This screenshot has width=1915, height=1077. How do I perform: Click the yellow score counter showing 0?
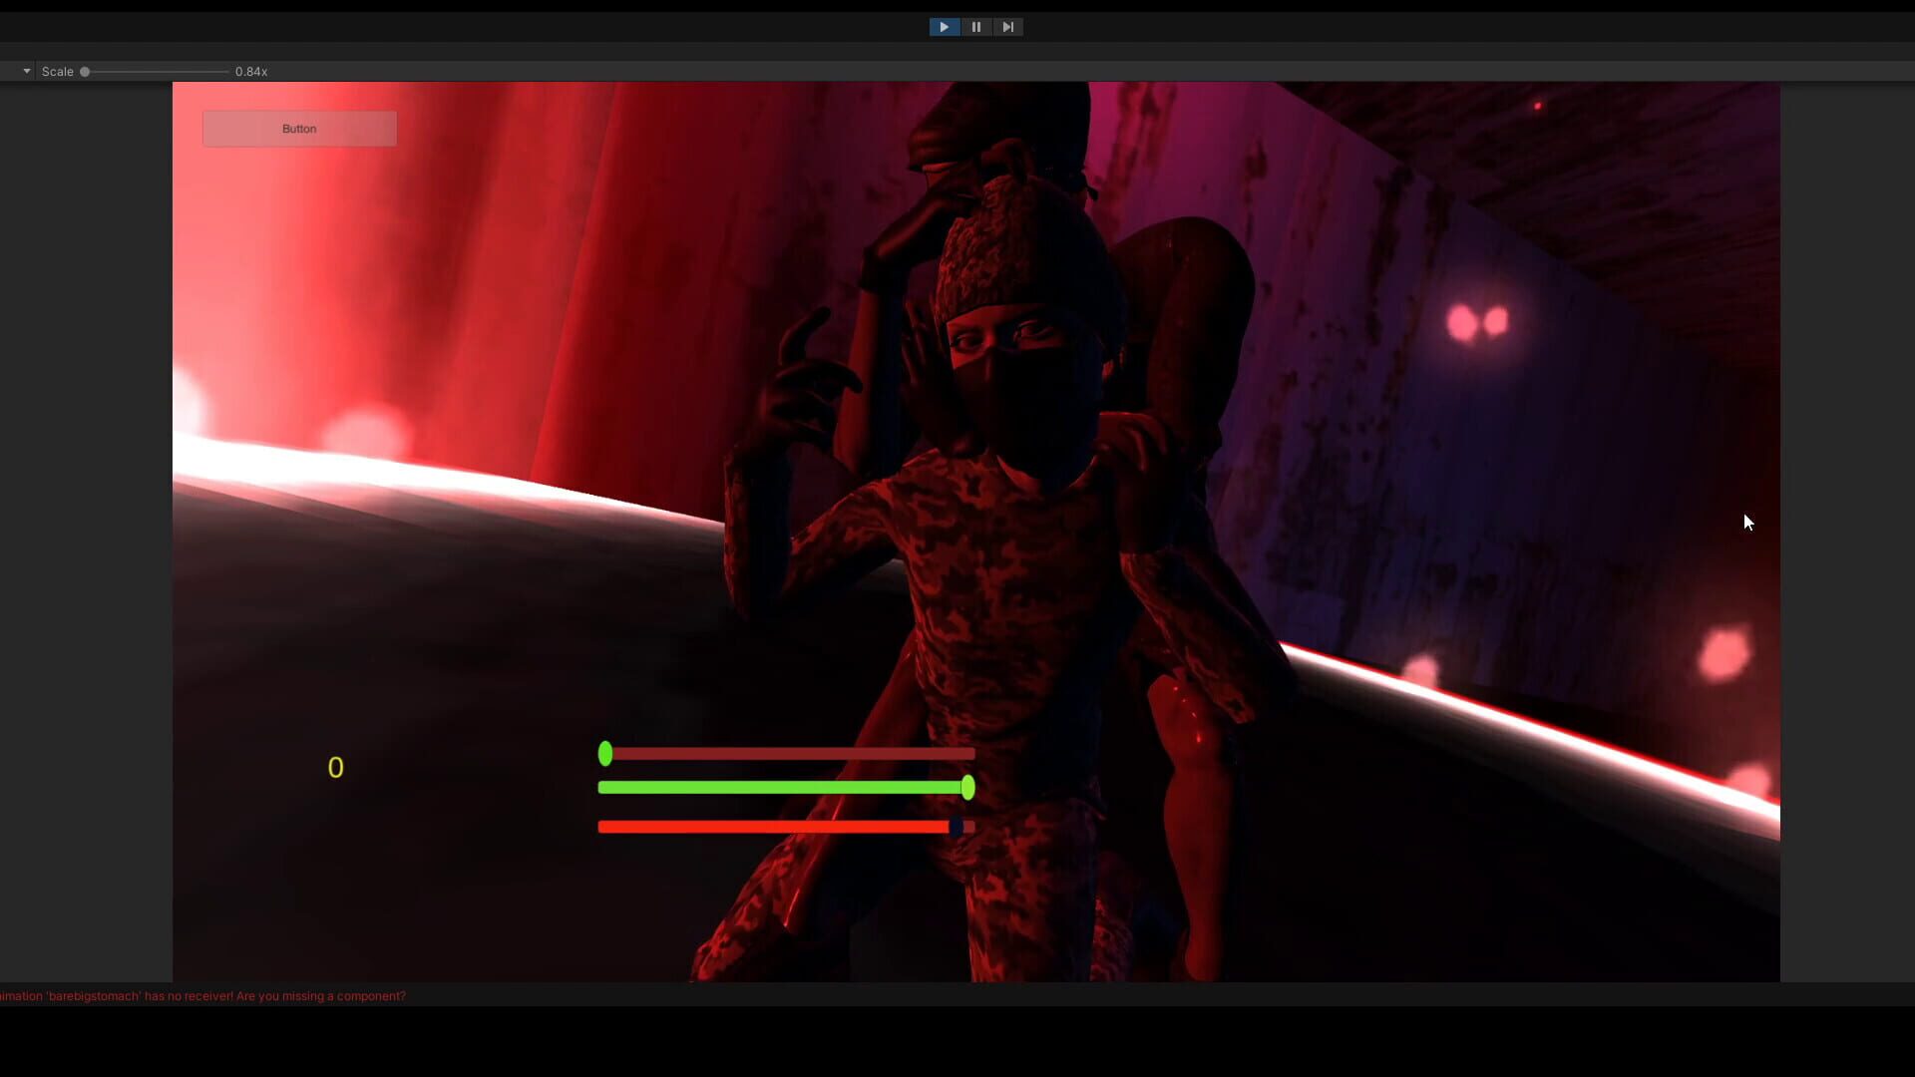[335, 767]
